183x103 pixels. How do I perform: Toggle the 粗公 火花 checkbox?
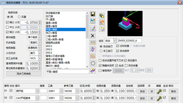(7, 32)
